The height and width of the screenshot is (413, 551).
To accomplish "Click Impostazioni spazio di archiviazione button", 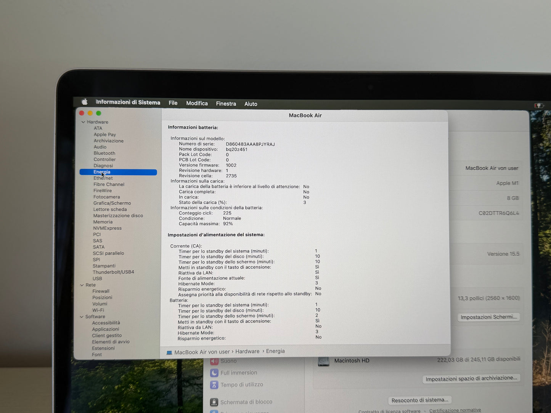I will coord(471,378).
